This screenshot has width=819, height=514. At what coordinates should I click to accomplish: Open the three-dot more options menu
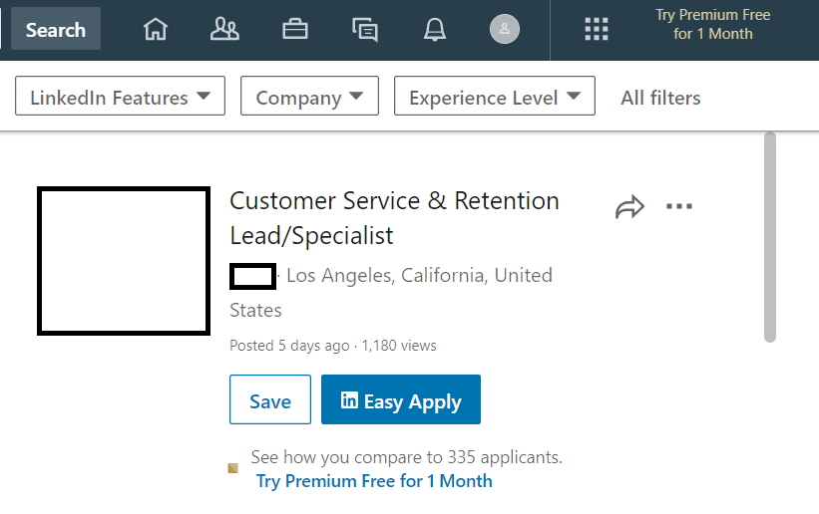pos(679,206)
